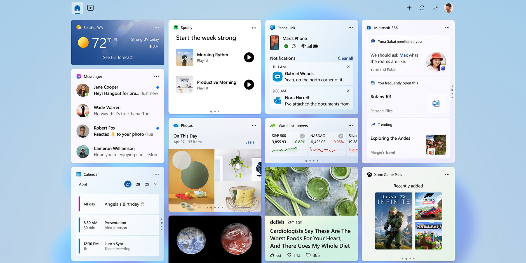This screenshot has height=263, width=526.
Task: Click the Watchlist movers chart icon
Action: coord(273,126)
